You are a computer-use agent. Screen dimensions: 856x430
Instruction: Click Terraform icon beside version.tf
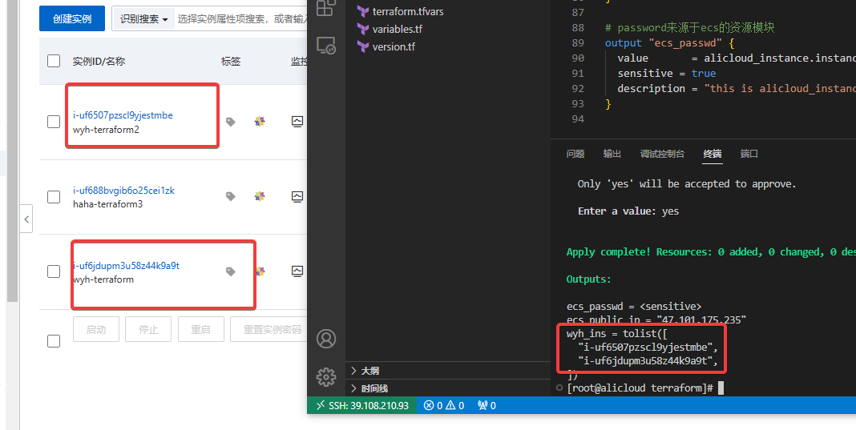pyautogui.click(x=362, y=46)
